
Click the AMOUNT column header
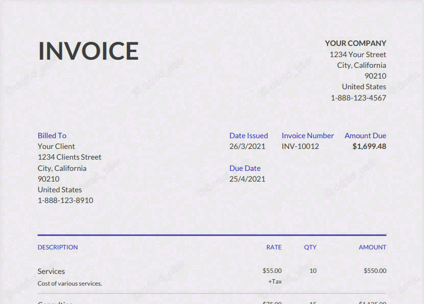372,247
